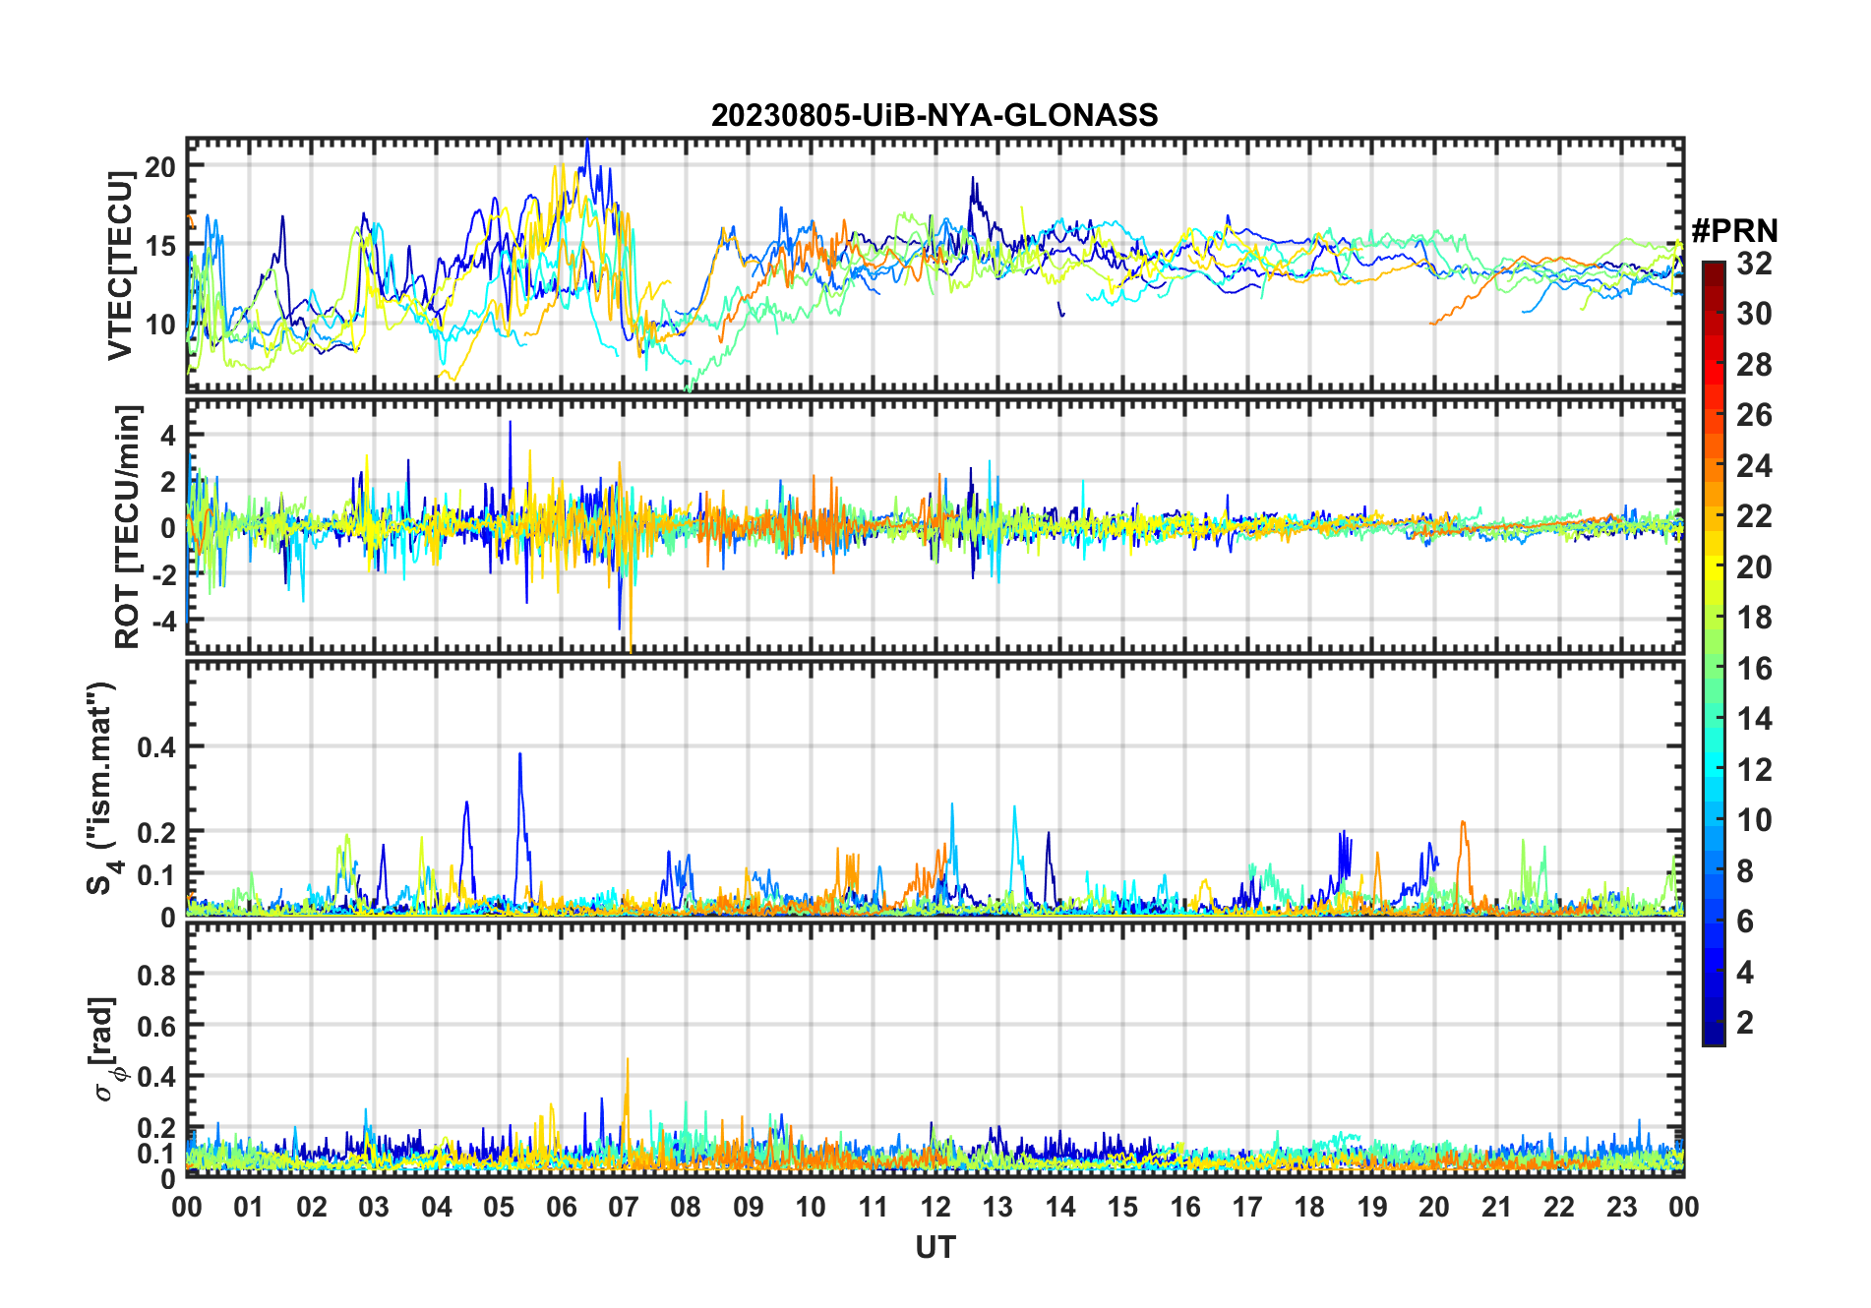The height and width of the screenshot is (1308, 1871).
Task: Click colorbar tick label 16
Action: (x=1754, y=669)
